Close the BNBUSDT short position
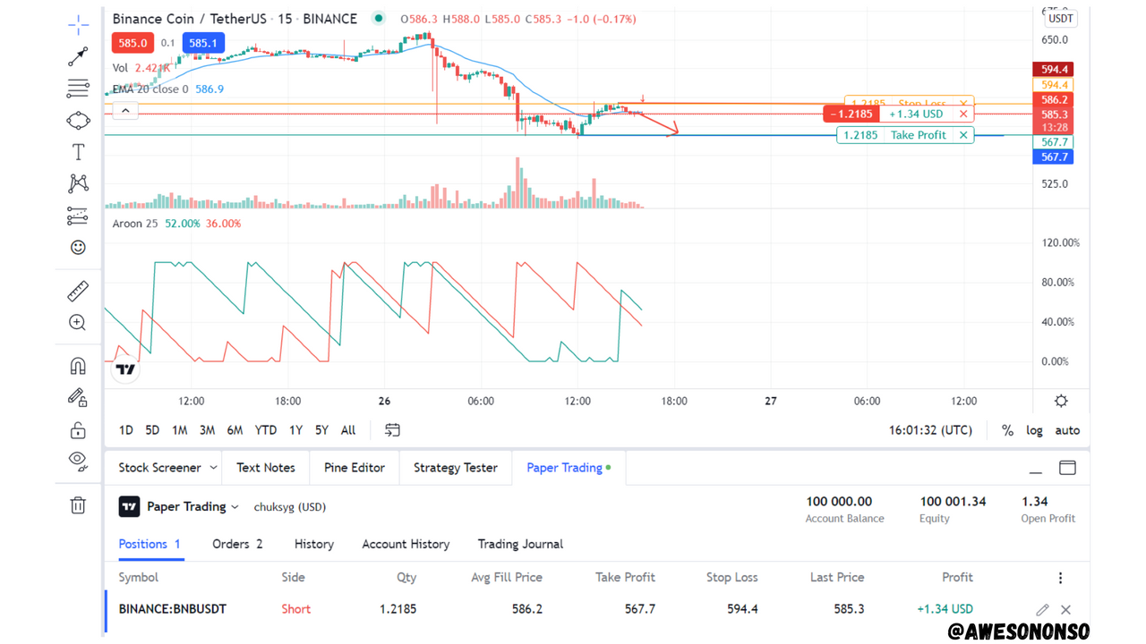The height and width of the screenshot is (644, 1146). [1065, 609]
